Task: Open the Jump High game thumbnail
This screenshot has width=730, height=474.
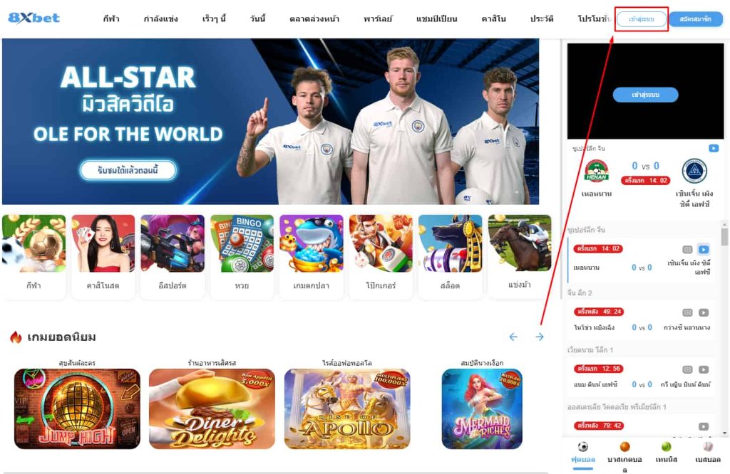Action: click(77, 409)
